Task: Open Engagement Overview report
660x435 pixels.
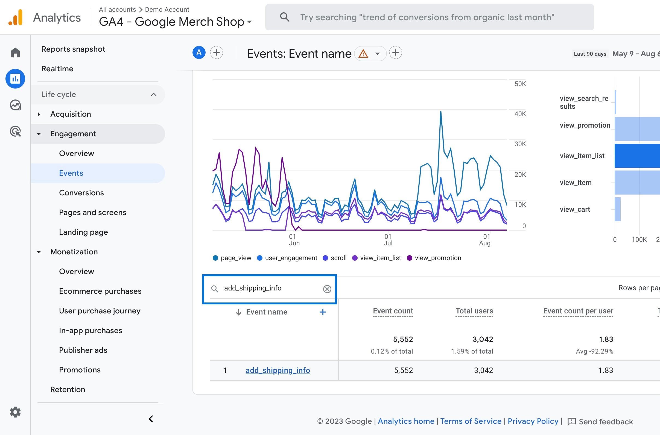Action: click(77, 153)
